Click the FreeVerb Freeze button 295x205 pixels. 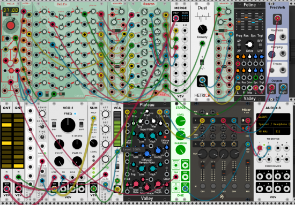pyautogui.click(x=272, y=71)
